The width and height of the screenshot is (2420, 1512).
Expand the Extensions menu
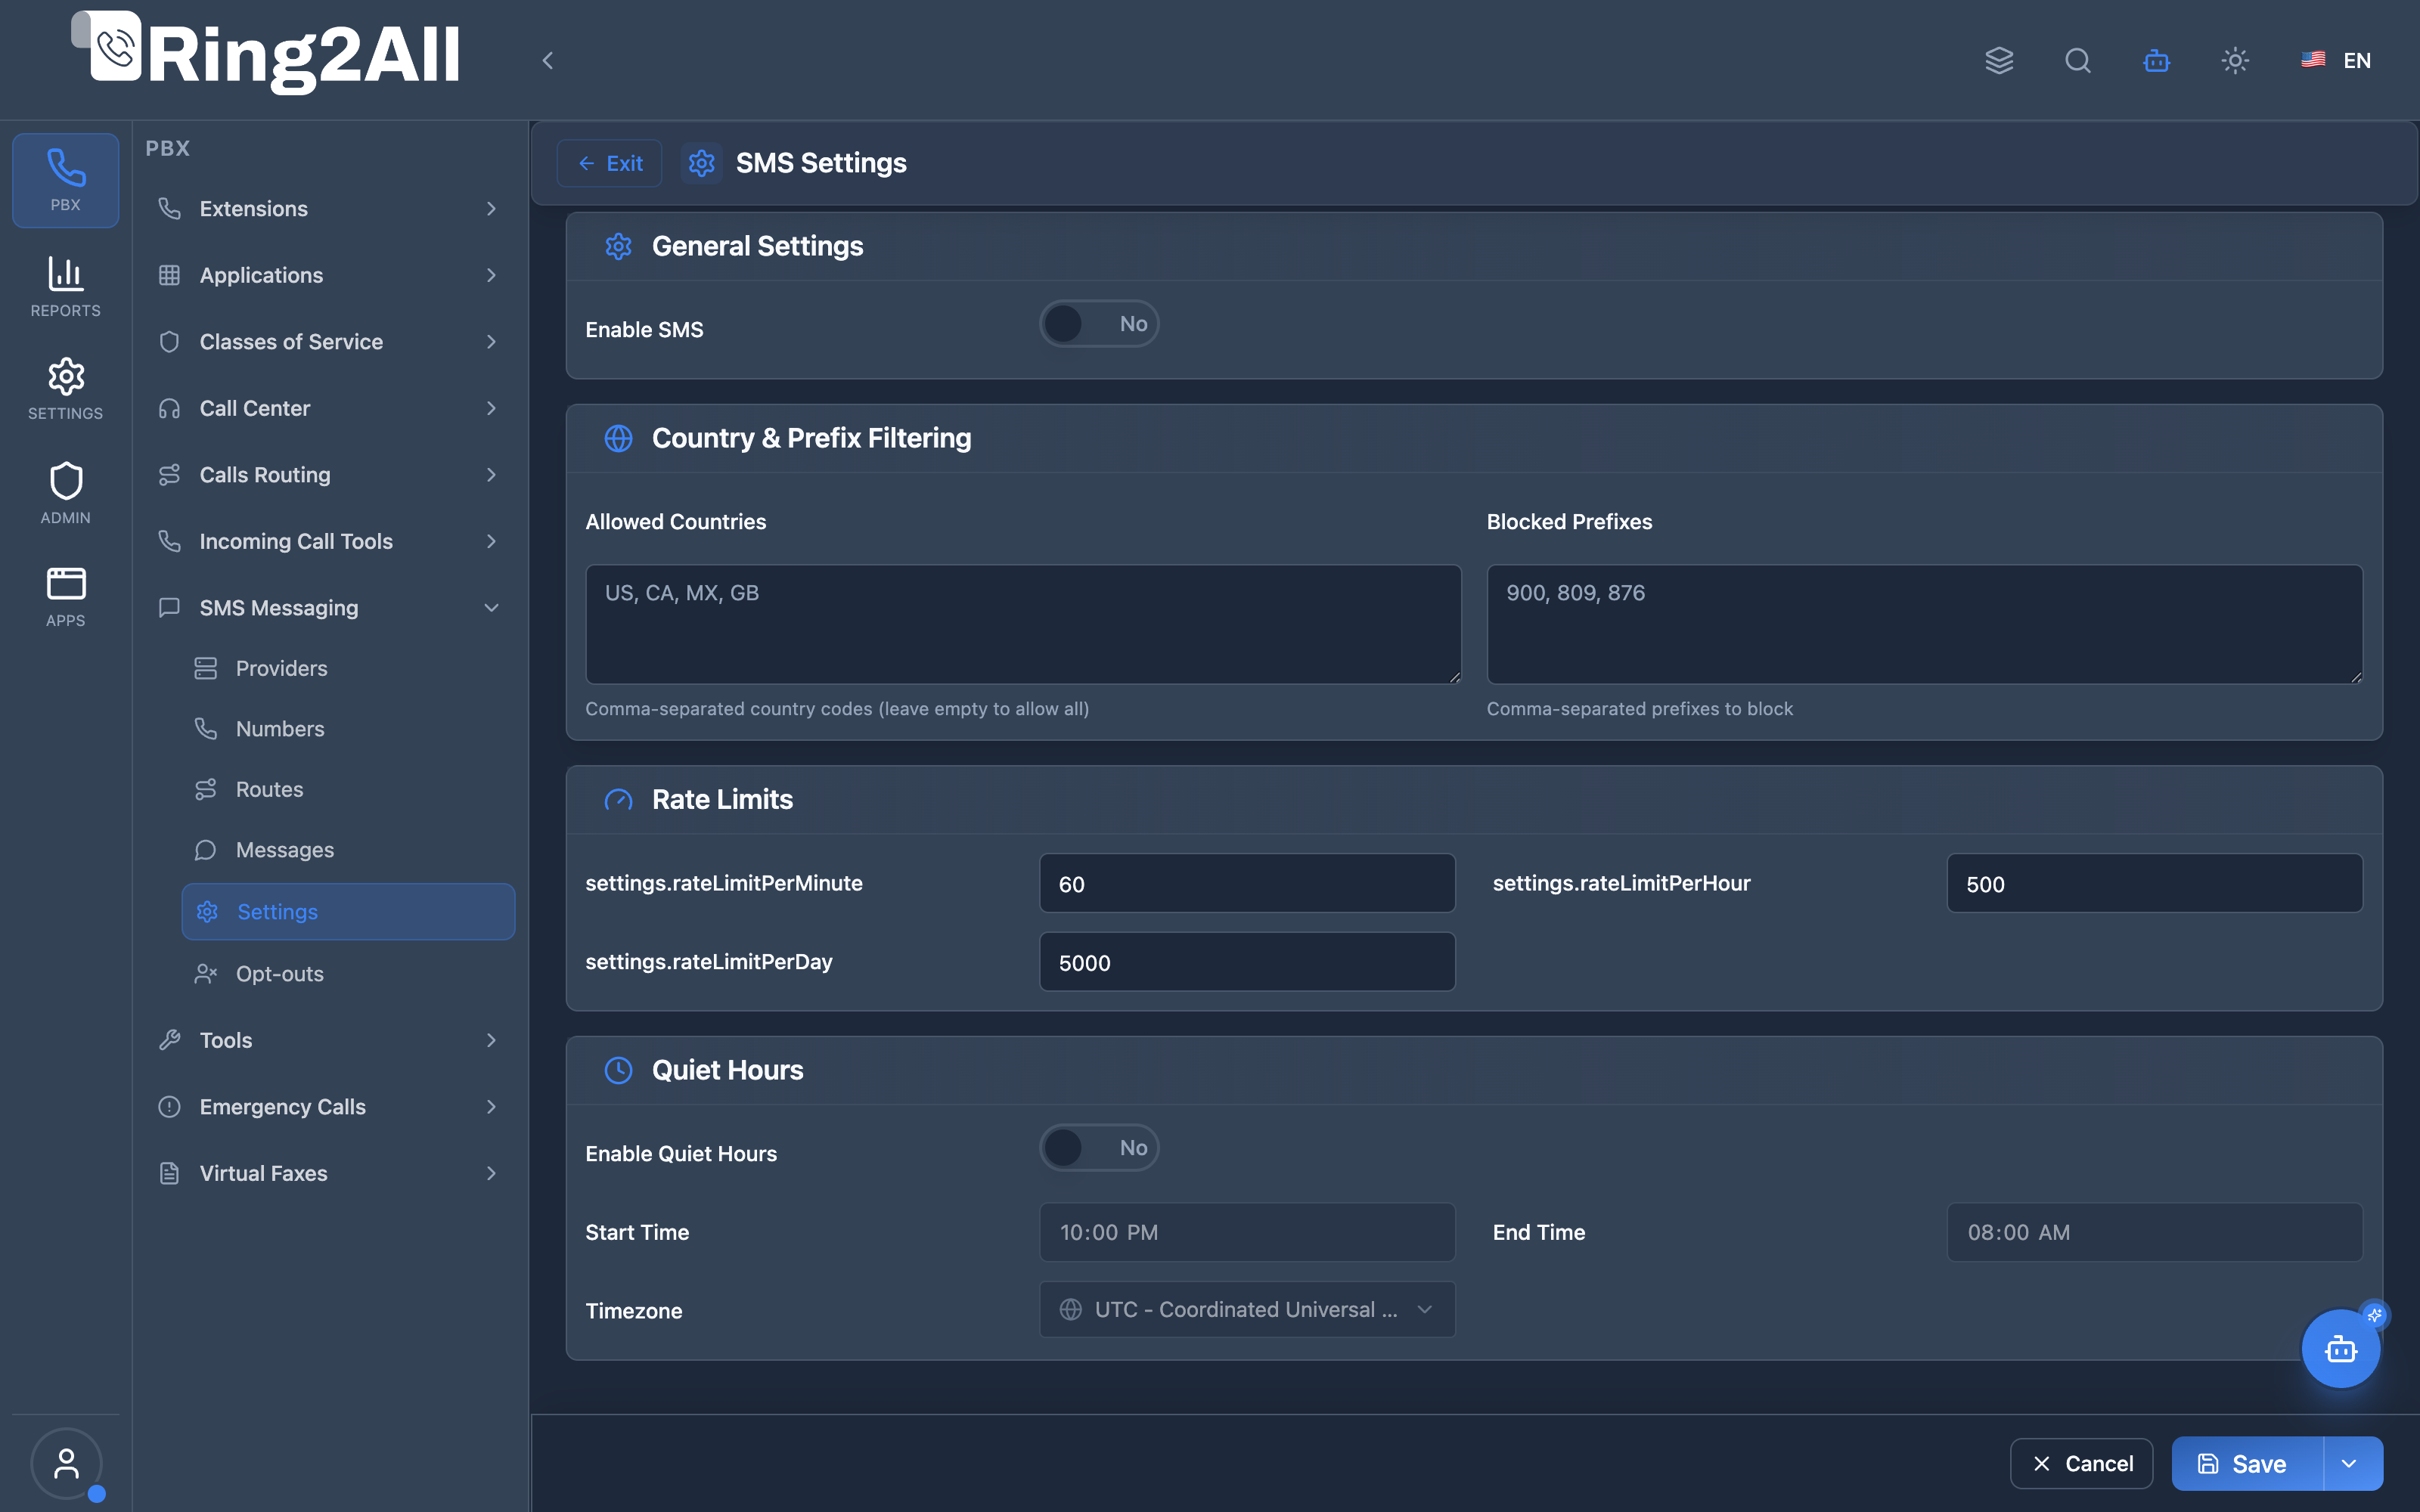pos(329,208)
